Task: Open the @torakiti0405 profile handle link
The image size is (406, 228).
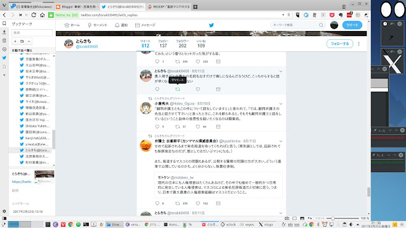Action: click(86, 47)
